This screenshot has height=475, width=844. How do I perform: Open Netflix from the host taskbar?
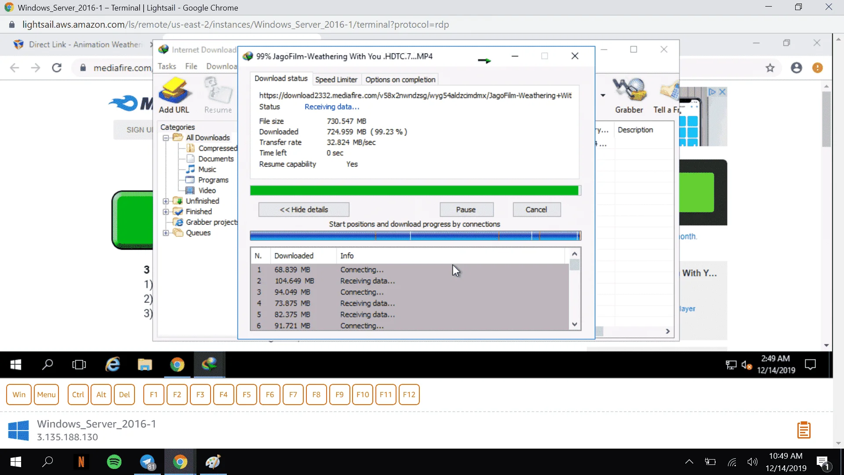81,462
